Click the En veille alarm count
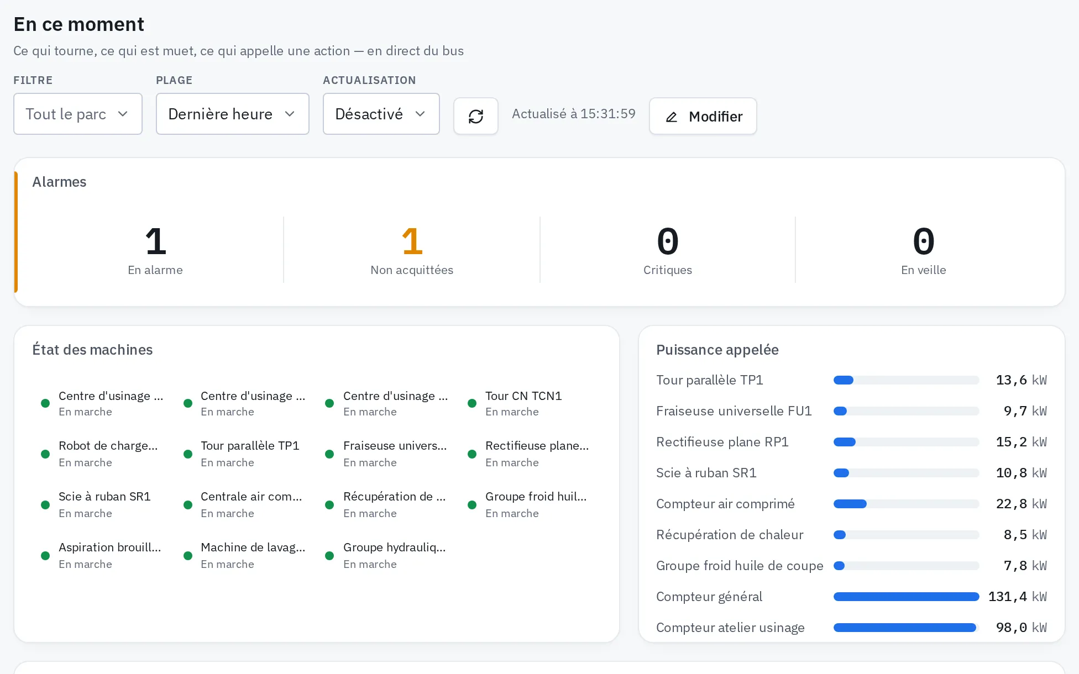The height and width of the screenshot is (674, 1079). (924, 241)
